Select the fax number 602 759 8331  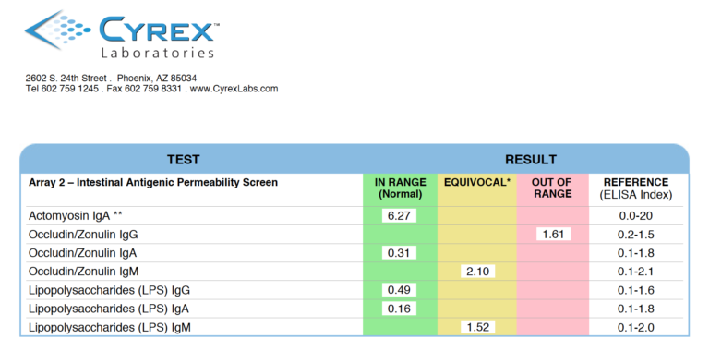tap(152, 89)
